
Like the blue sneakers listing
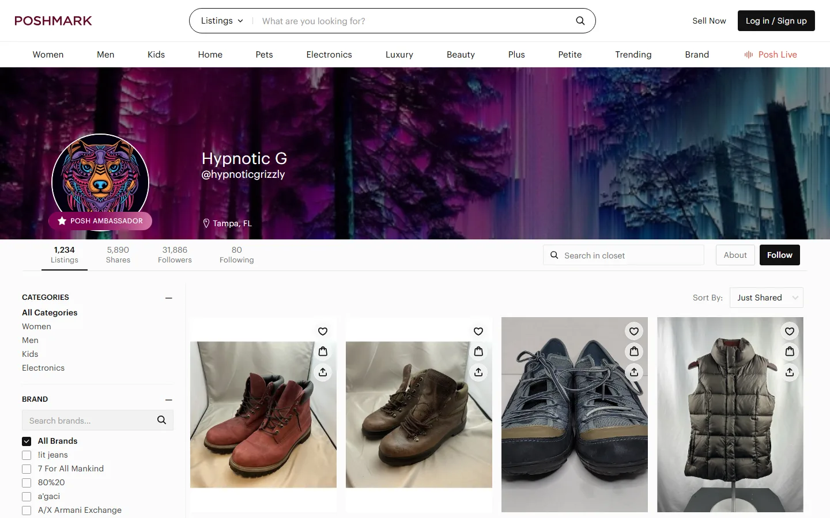(x=634, y=332)
